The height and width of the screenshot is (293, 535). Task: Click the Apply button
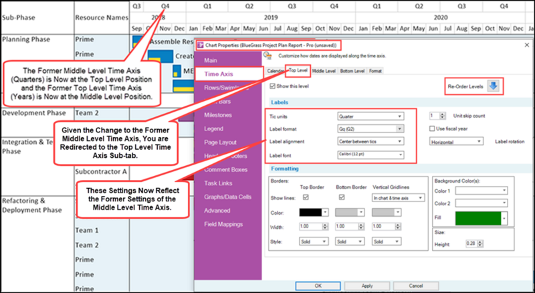[x=367, y=286]
